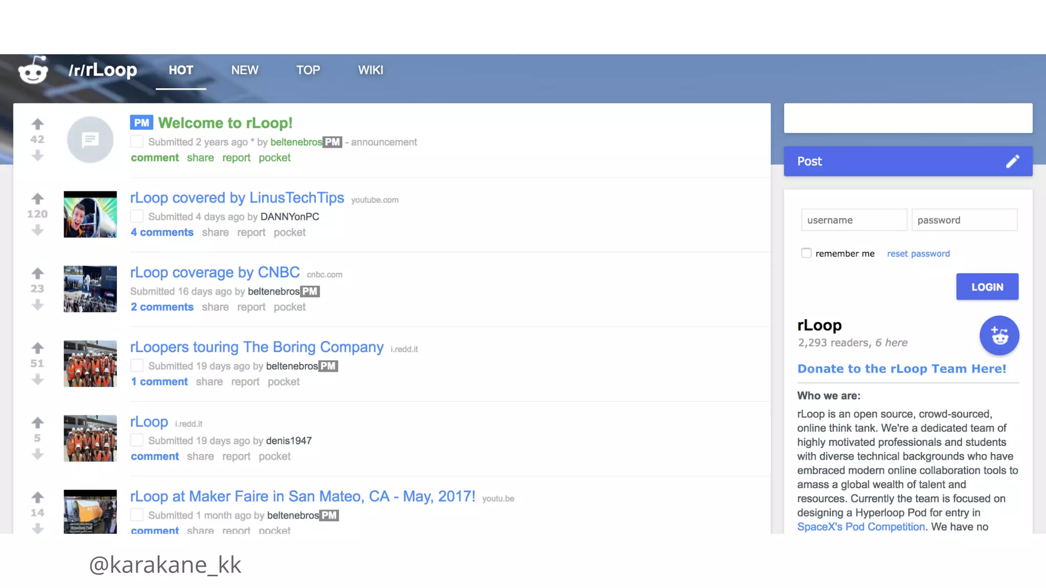Switch to the NEW tab
Screen dimensions: 1046x588
(x=245, y=70)
